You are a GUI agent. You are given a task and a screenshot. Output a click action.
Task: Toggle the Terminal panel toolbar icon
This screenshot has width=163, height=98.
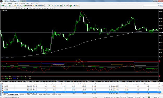click(18, 5)
